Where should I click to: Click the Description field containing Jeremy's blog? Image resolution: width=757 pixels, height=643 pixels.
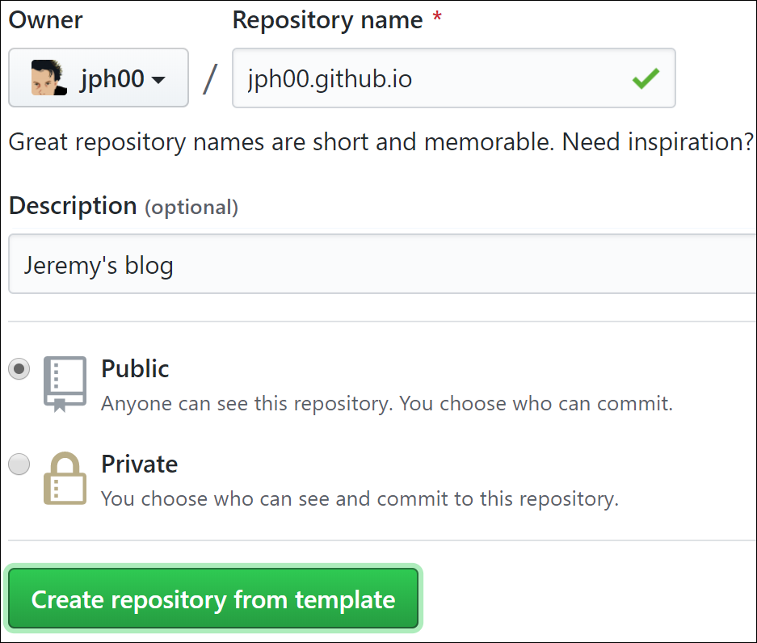pyautogui.click(x=323, y=263)
